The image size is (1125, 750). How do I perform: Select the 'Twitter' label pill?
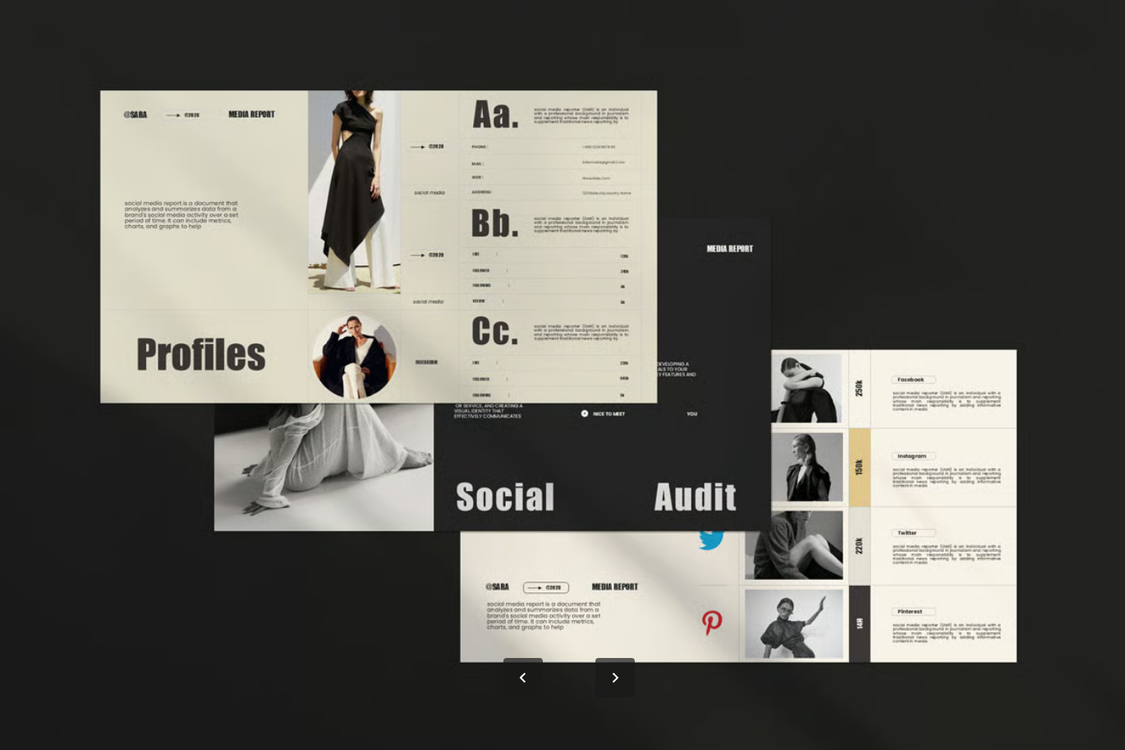coord(913,533)
